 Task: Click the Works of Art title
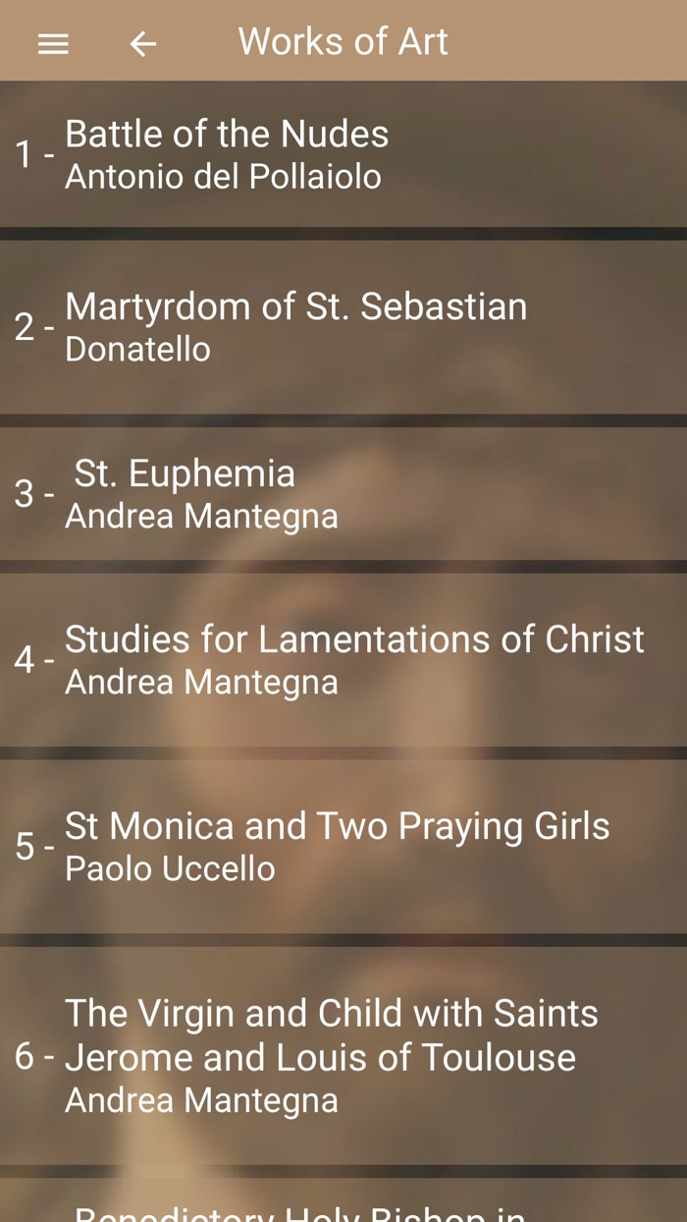click(x=342, y=41)
